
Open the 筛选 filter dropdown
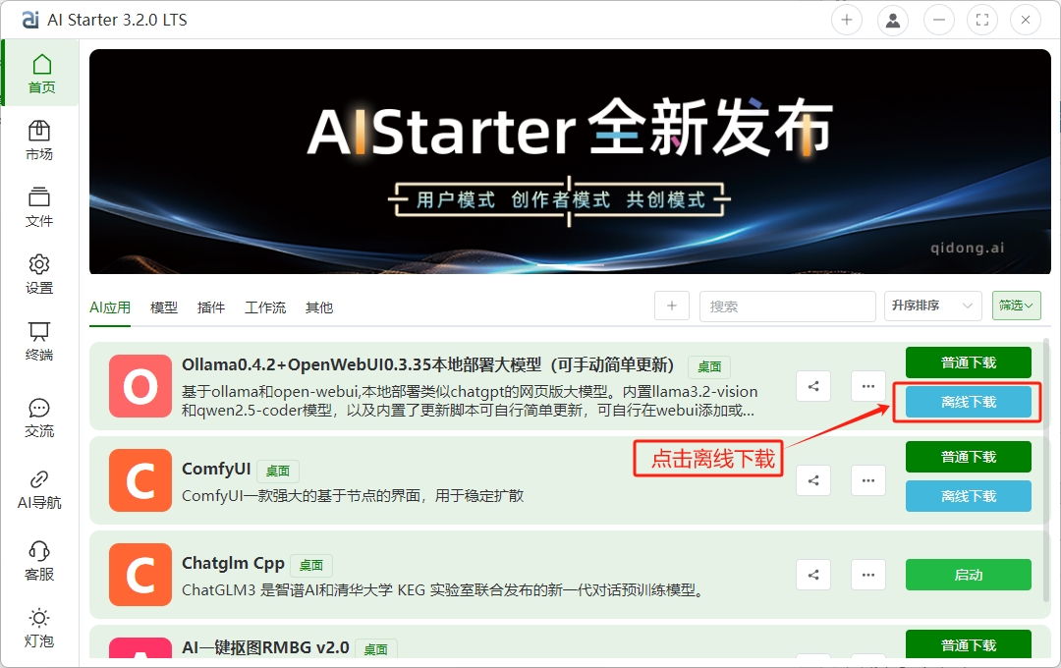pyautogui.click(x=1016, y=306)
